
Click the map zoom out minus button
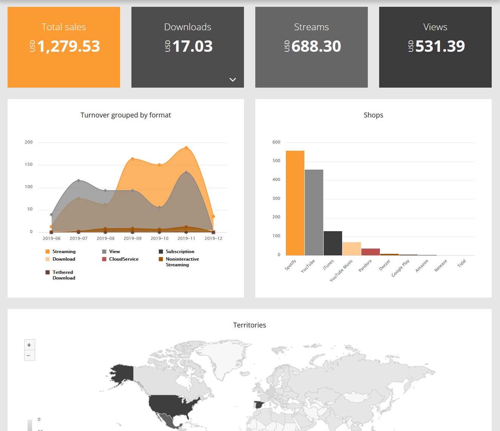point(29,355)
